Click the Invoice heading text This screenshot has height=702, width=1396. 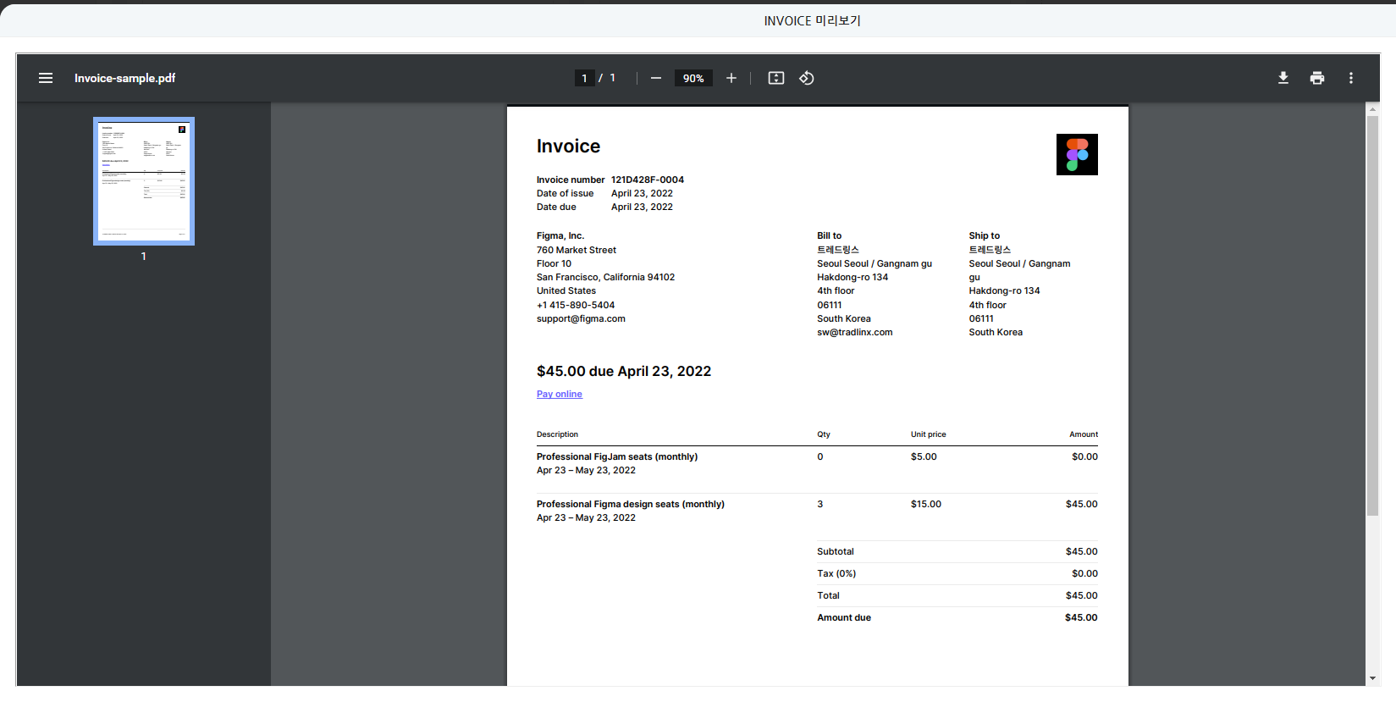point(568,146)
